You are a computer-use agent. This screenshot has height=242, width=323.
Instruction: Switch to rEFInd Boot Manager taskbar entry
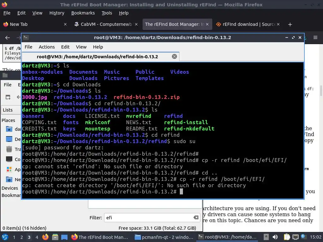100,237
